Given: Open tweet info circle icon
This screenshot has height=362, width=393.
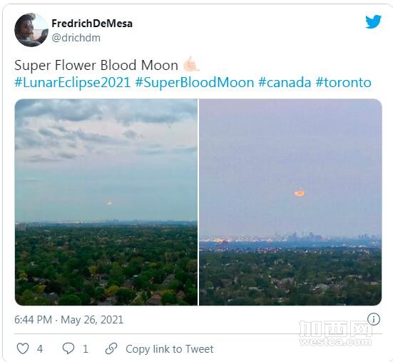Looking at the screenshot, I should (374, 319).
